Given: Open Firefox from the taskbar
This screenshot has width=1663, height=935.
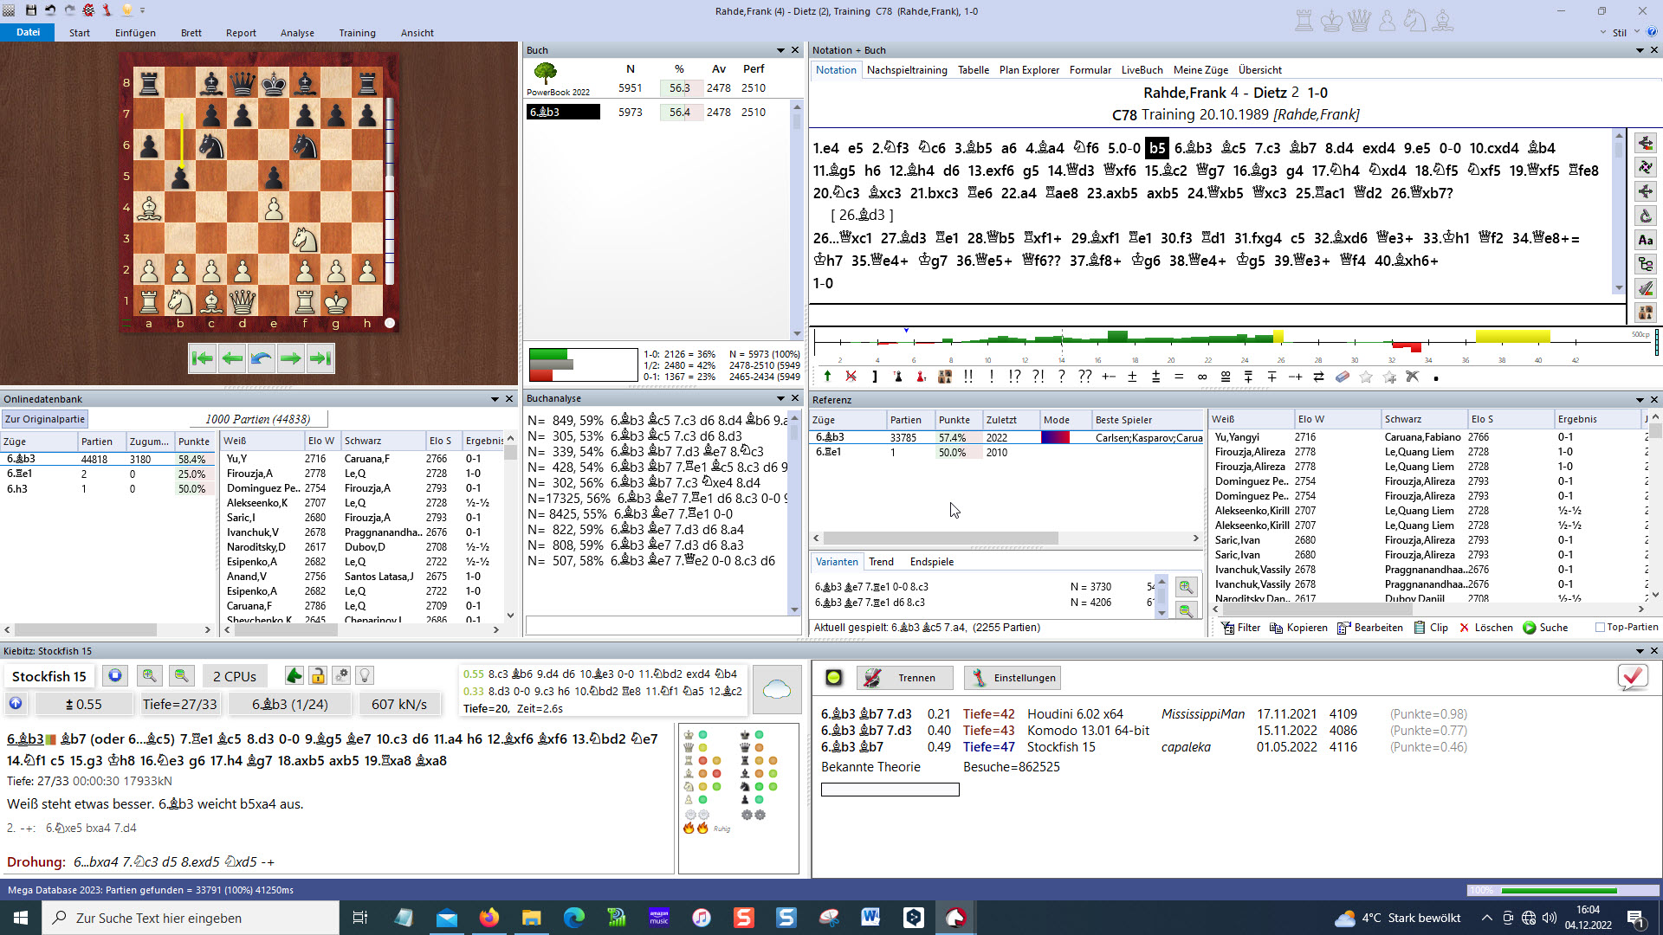Looking at the screenshot, I should (489, 918).
